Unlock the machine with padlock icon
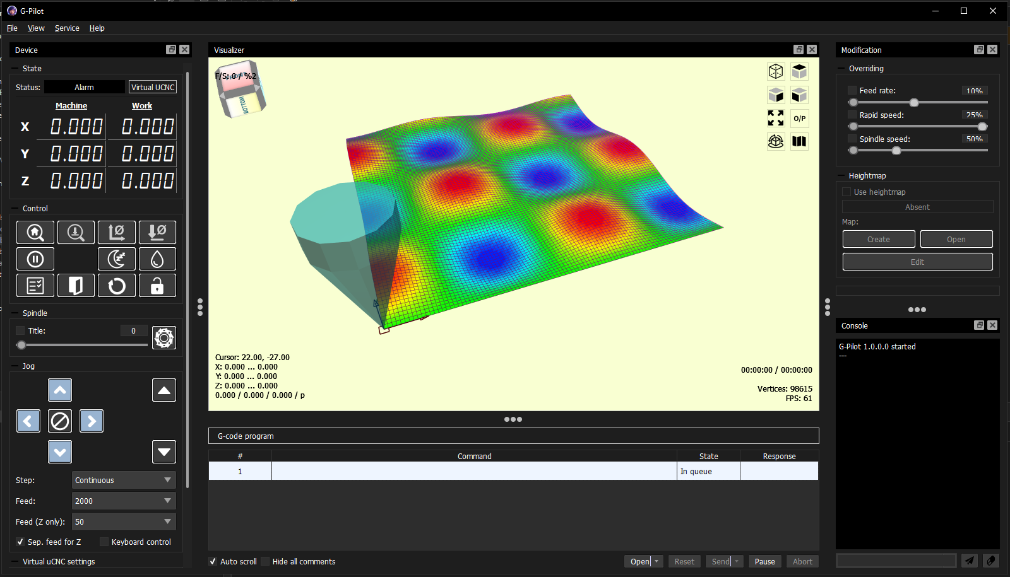 click(157, 285)
